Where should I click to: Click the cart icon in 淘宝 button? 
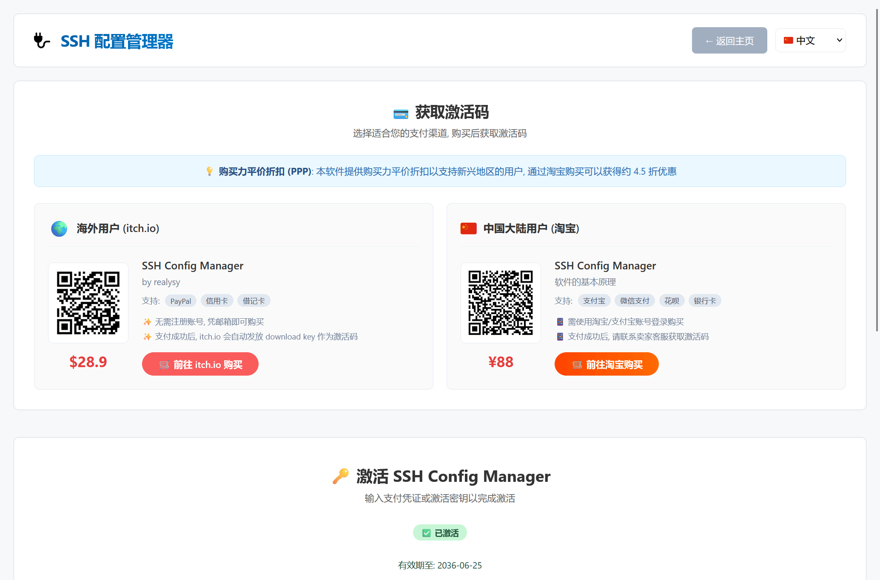click(577, 365)
